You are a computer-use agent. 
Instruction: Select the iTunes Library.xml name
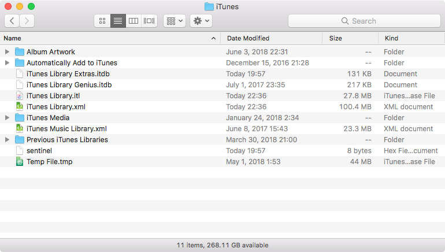click(56, 107)
